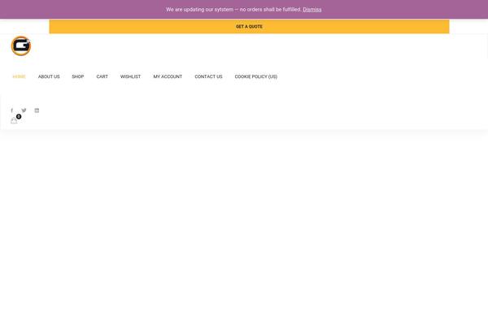Open the shopping cart basket icon

pyautogui.click(x=15, y=119)
